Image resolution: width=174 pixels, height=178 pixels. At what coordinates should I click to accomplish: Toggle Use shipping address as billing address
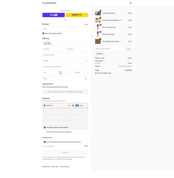click(45, 127)
